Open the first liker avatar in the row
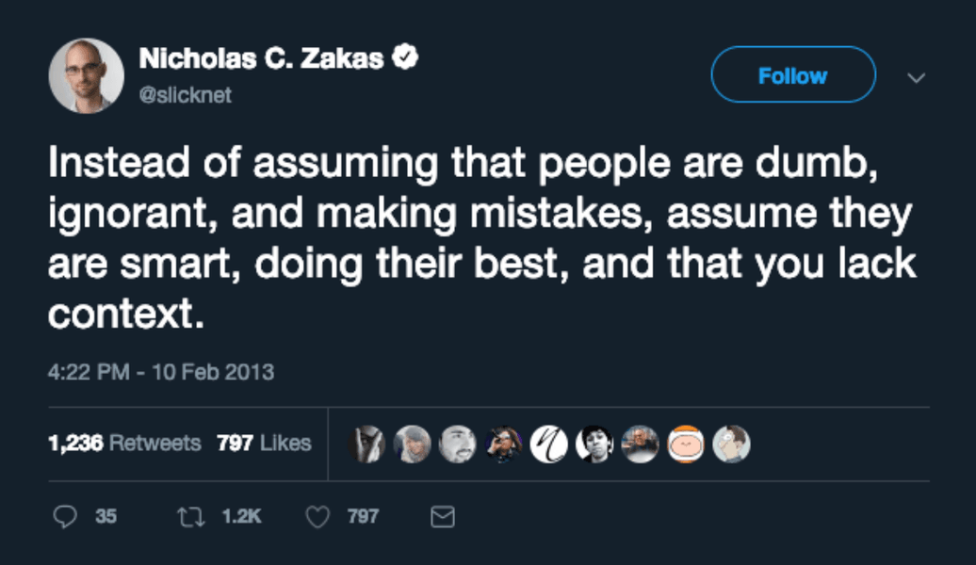Viewport: 976px width, 565px height. point(366,444)
